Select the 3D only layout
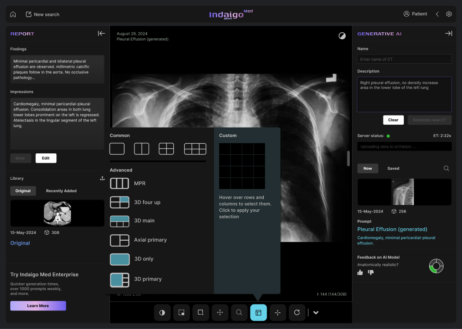This screenshot has height=329, width=462. click(132, 259)
